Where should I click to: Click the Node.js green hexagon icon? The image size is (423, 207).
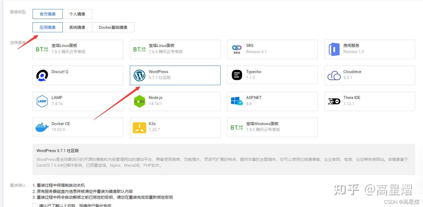[x=139, y=101]
